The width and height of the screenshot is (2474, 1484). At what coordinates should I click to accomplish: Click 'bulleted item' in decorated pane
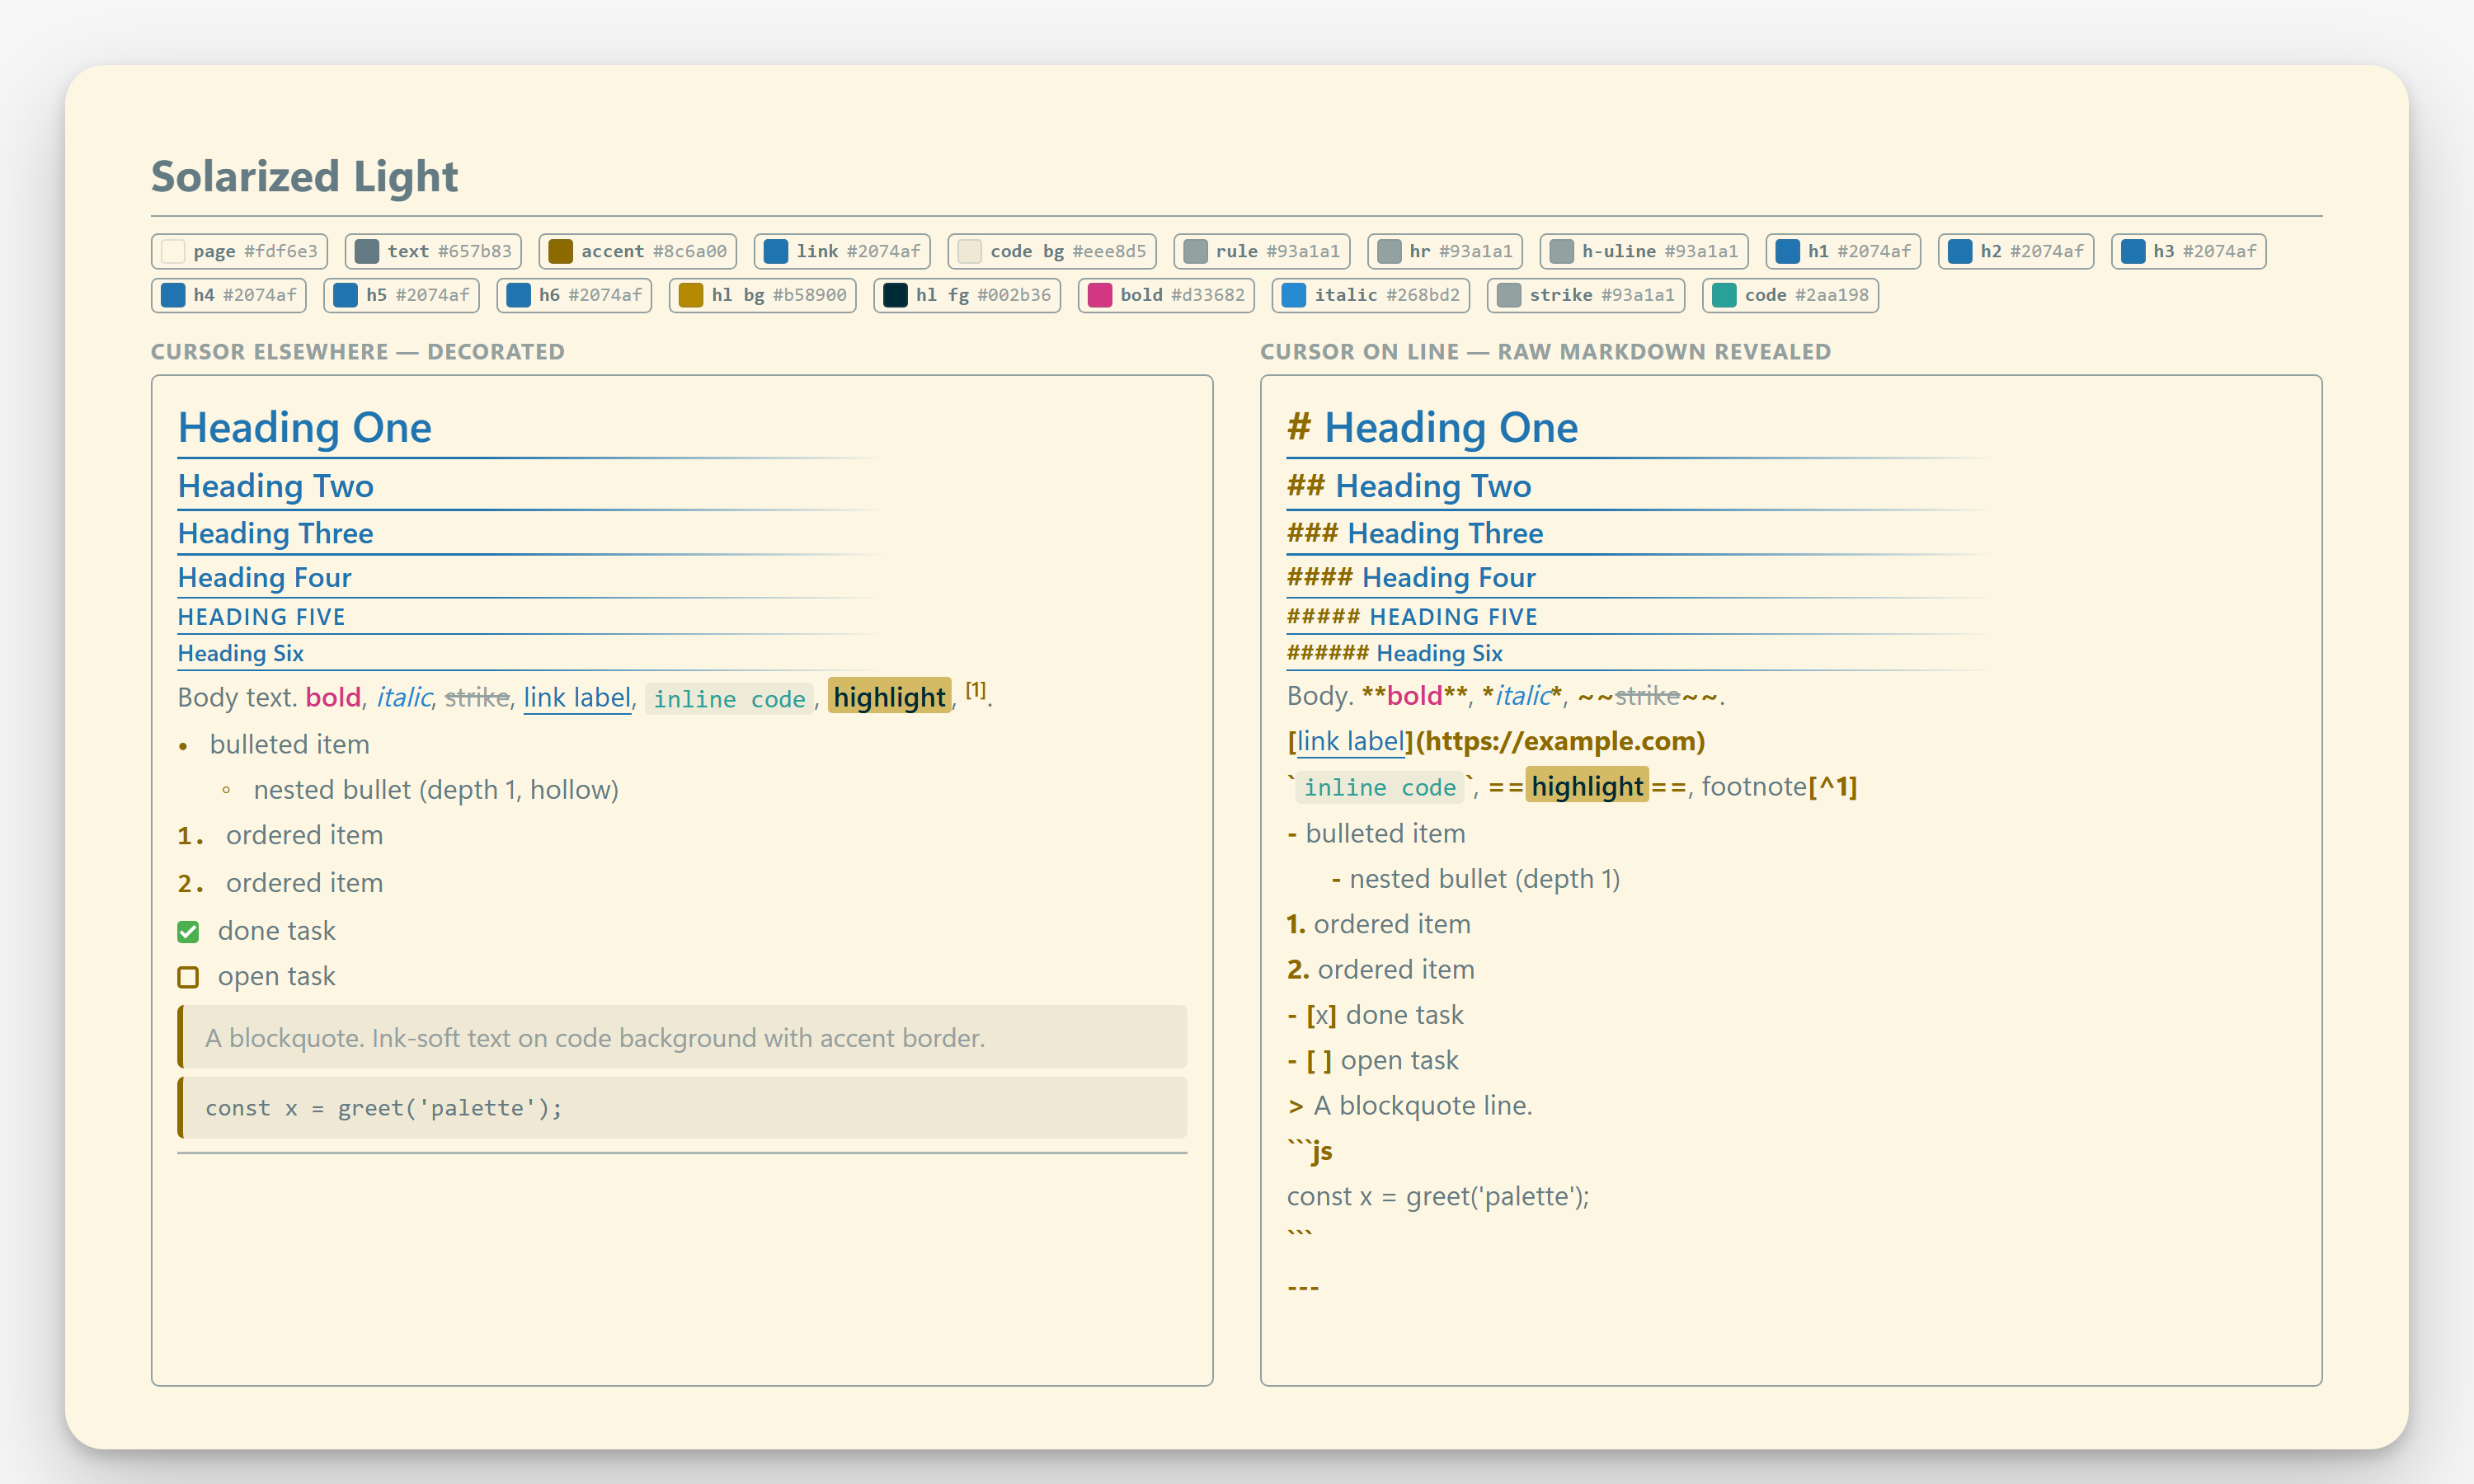pos(290,744)
